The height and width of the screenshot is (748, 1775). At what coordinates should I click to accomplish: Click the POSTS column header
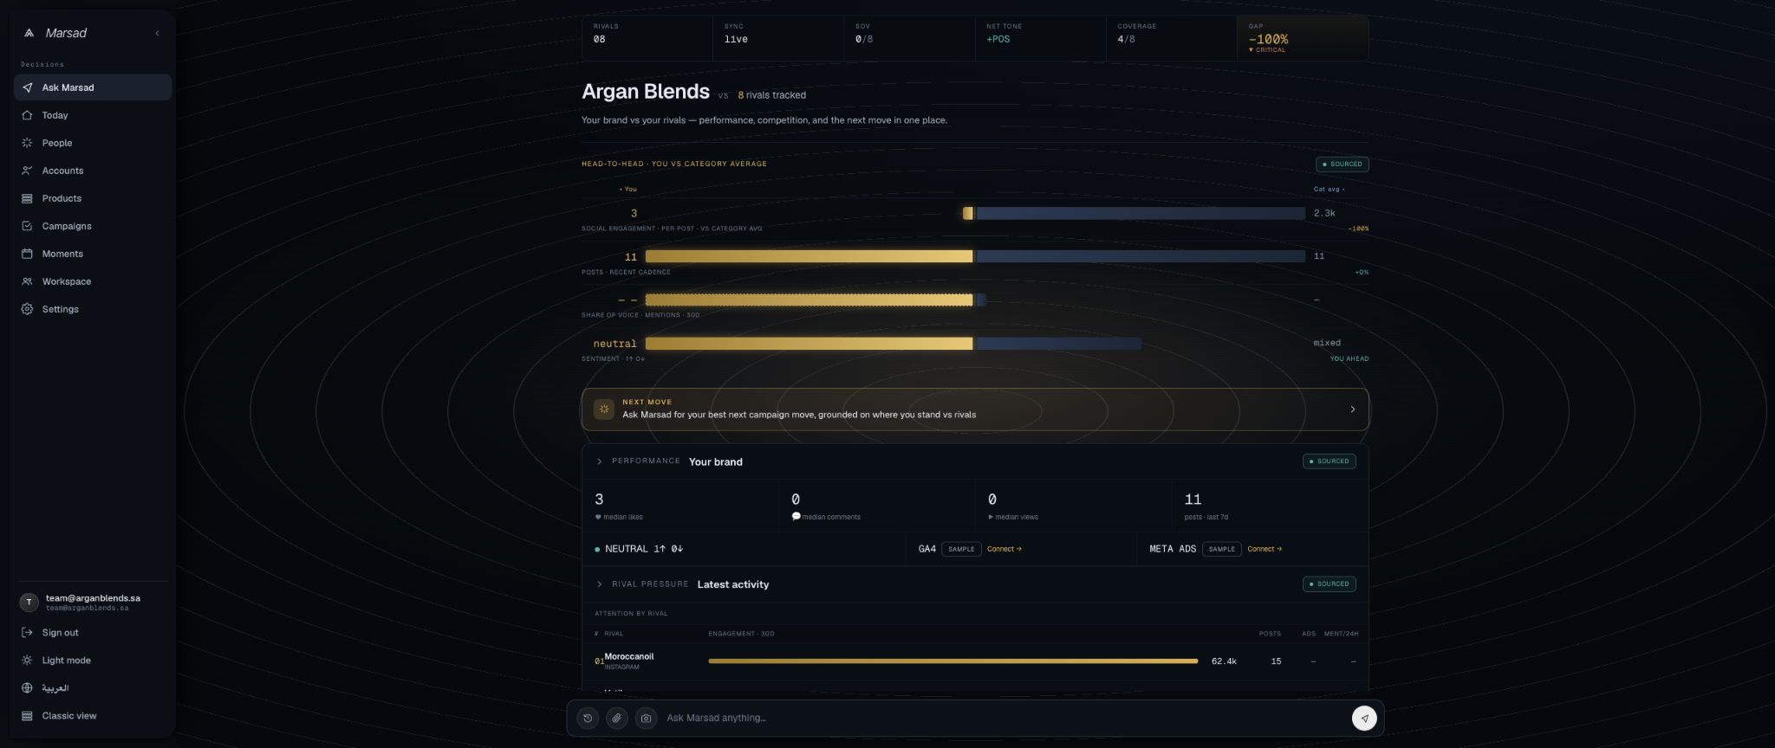(1270, 634)
